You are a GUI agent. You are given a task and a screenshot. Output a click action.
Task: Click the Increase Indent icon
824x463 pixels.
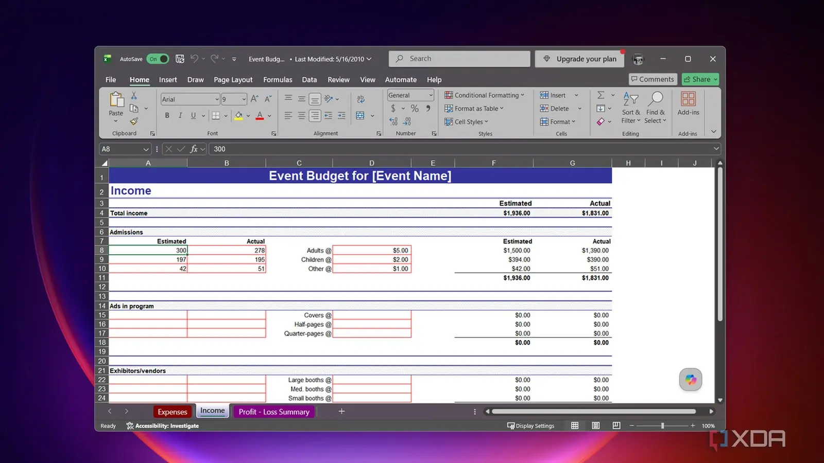pos(341,115)
